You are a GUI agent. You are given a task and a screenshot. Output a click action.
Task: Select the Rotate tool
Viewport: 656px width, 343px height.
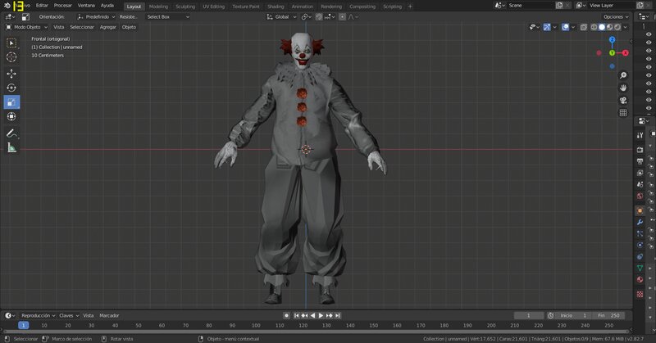(x=11, y=88)
